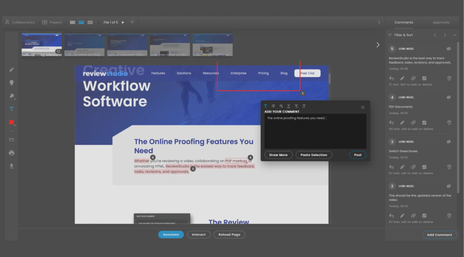
Task: Mark comment 3 as task checkbox
Action: [424, 167]
